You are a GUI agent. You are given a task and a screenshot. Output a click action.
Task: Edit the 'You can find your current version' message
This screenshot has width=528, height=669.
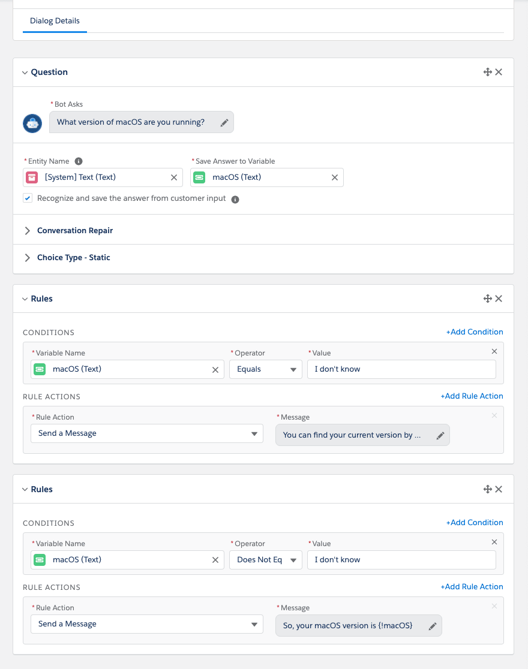pos(440,436)
